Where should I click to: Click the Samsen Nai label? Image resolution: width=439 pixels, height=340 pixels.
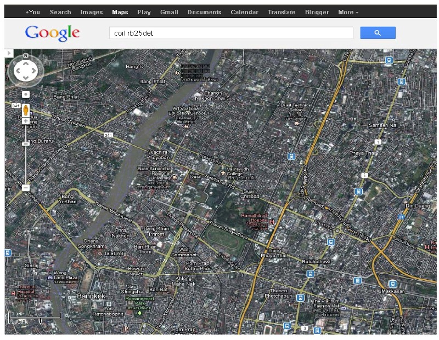tap(383, 125)
